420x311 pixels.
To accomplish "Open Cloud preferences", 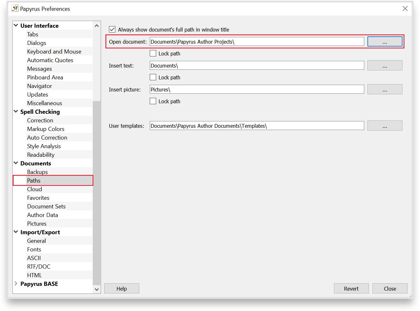I will (x=34, y=189).
